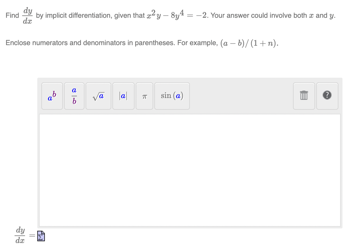Viewport: 362px width, 252px height.
Task: Click the sigma answer-entry icon beside dy/dx
Action: (x=40, y=236)
